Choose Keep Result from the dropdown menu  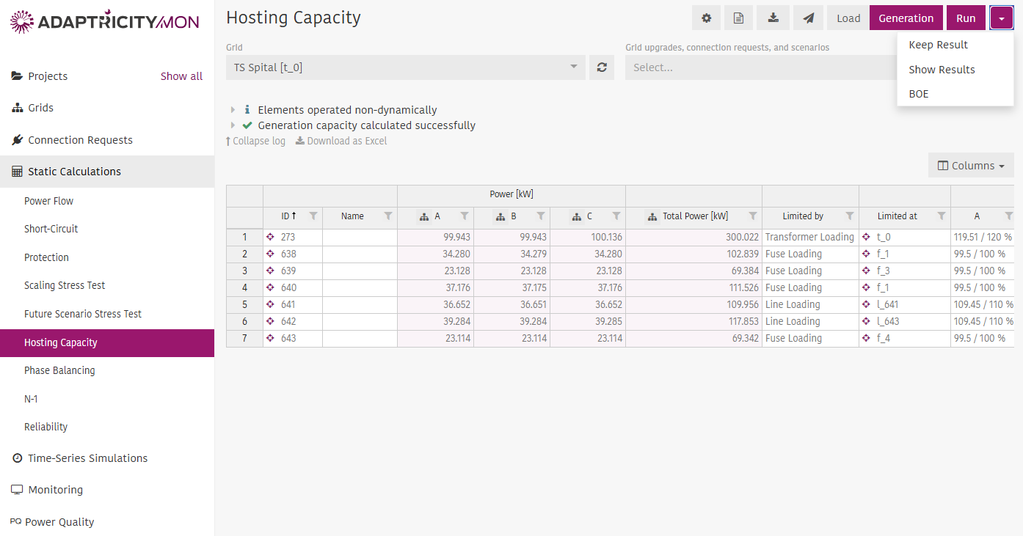(x=955, y=45)
